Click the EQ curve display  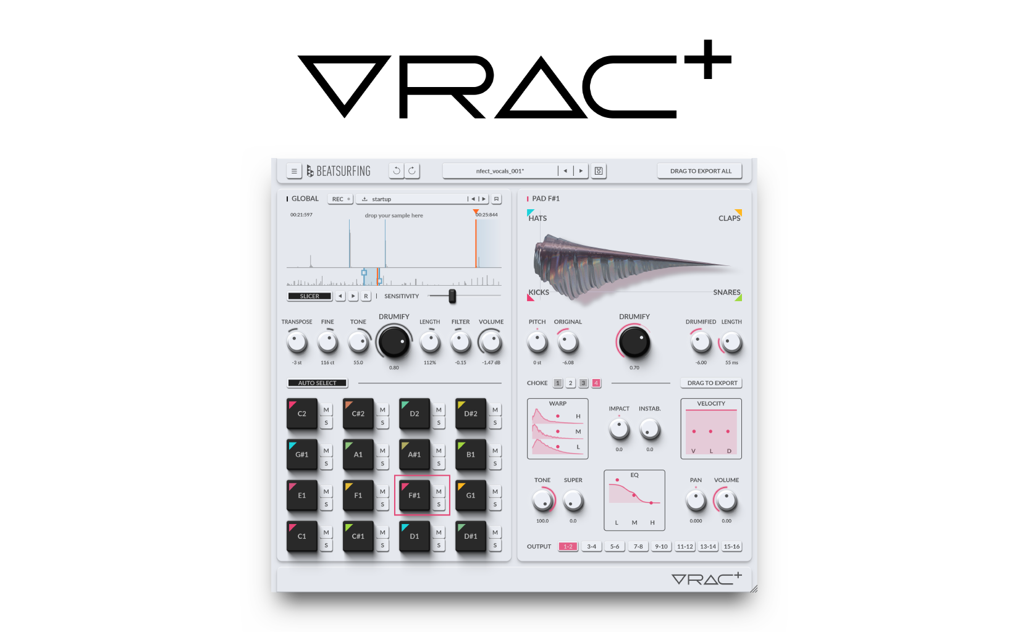tap(634, 500)
